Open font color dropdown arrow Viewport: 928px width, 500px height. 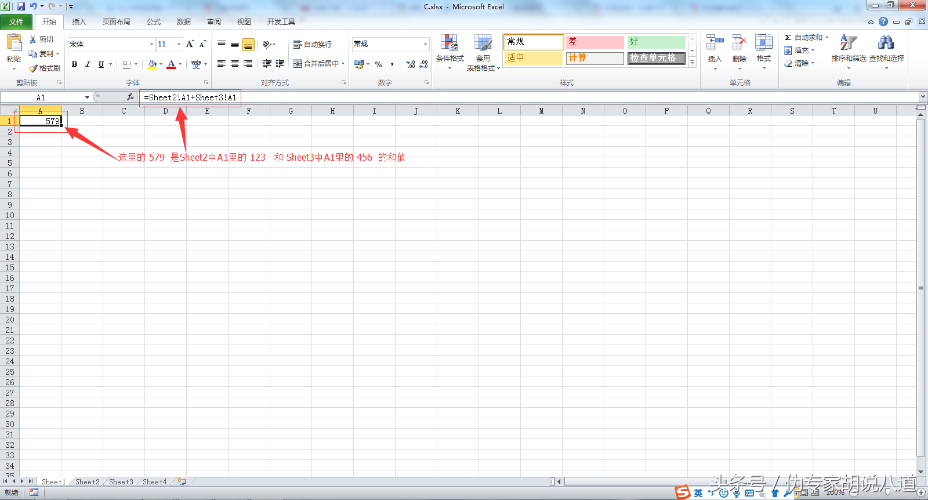pos(180,64)
